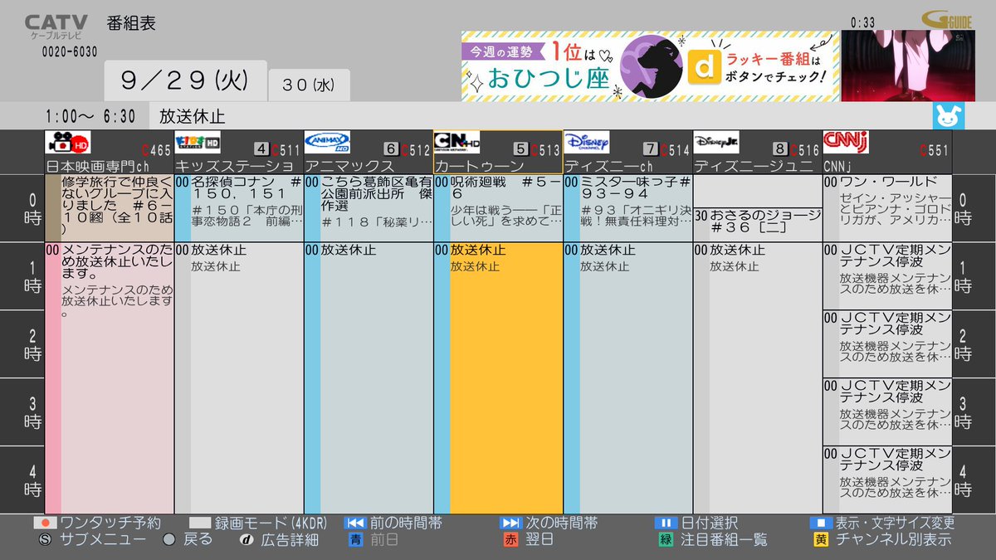This screenshot has height=560, width=996.
Task: Click the キッズステーショ channel name
Action: 234,166
